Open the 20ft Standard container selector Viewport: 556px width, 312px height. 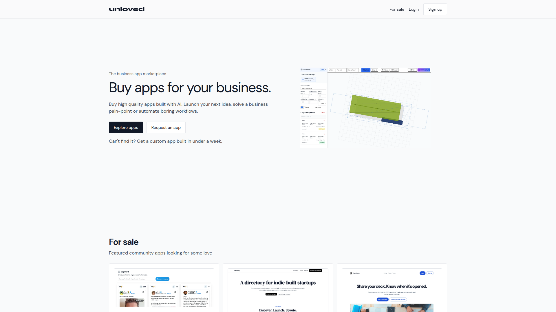pos(308,79)
